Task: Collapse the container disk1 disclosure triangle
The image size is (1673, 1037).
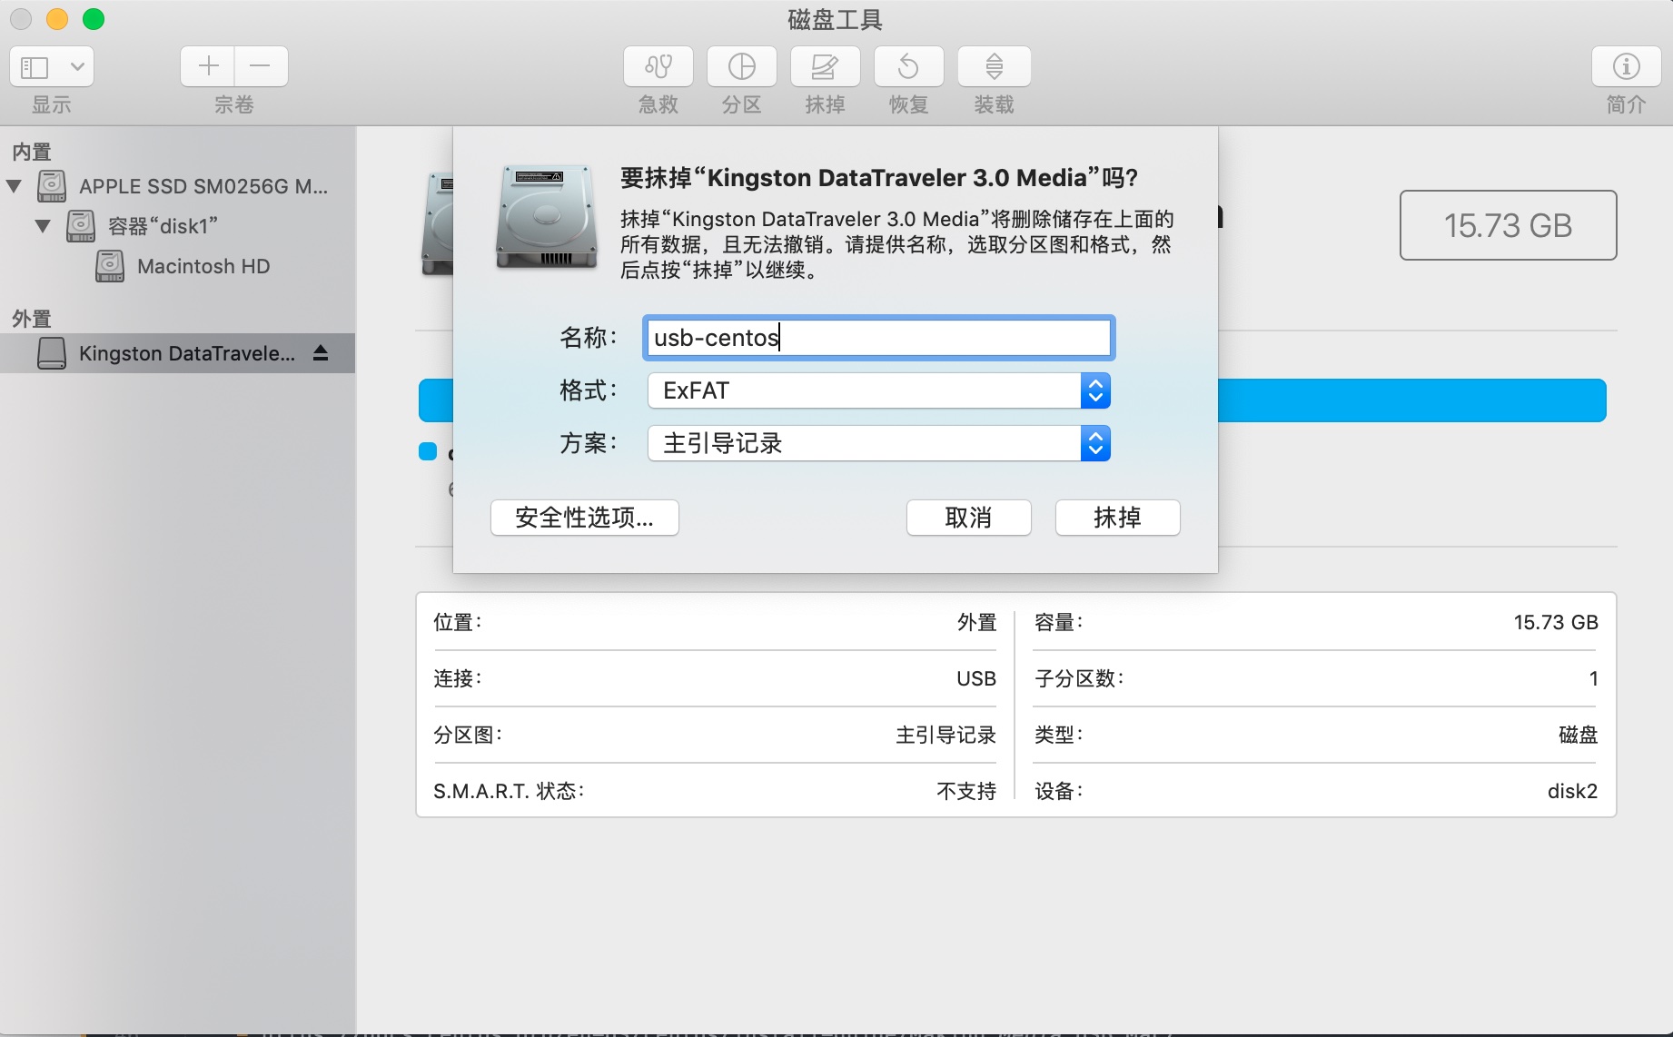Action: (x=43, y=226)
